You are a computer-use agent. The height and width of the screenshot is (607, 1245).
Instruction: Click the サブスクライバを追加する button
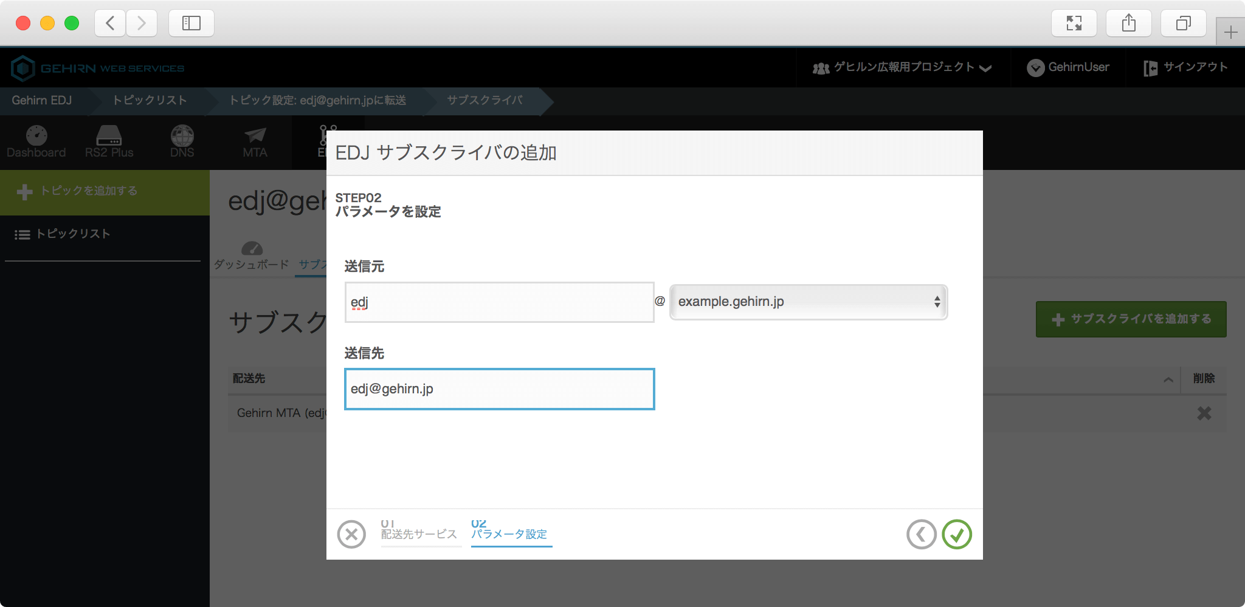pos(1131,319)
